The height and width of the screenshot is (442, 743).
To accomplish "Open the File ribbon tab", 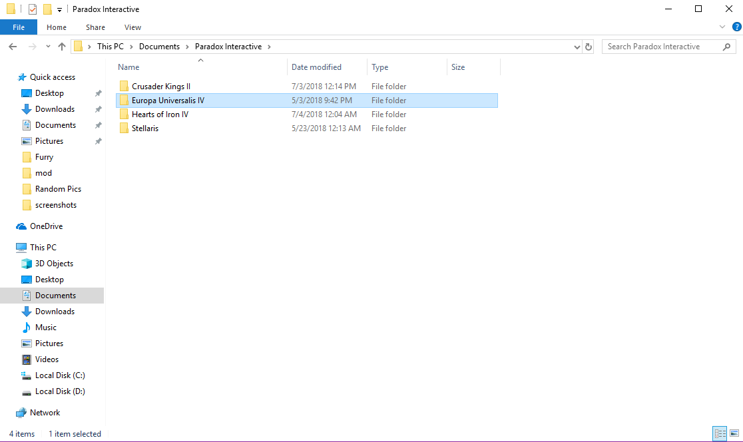I will pos(19,27).
